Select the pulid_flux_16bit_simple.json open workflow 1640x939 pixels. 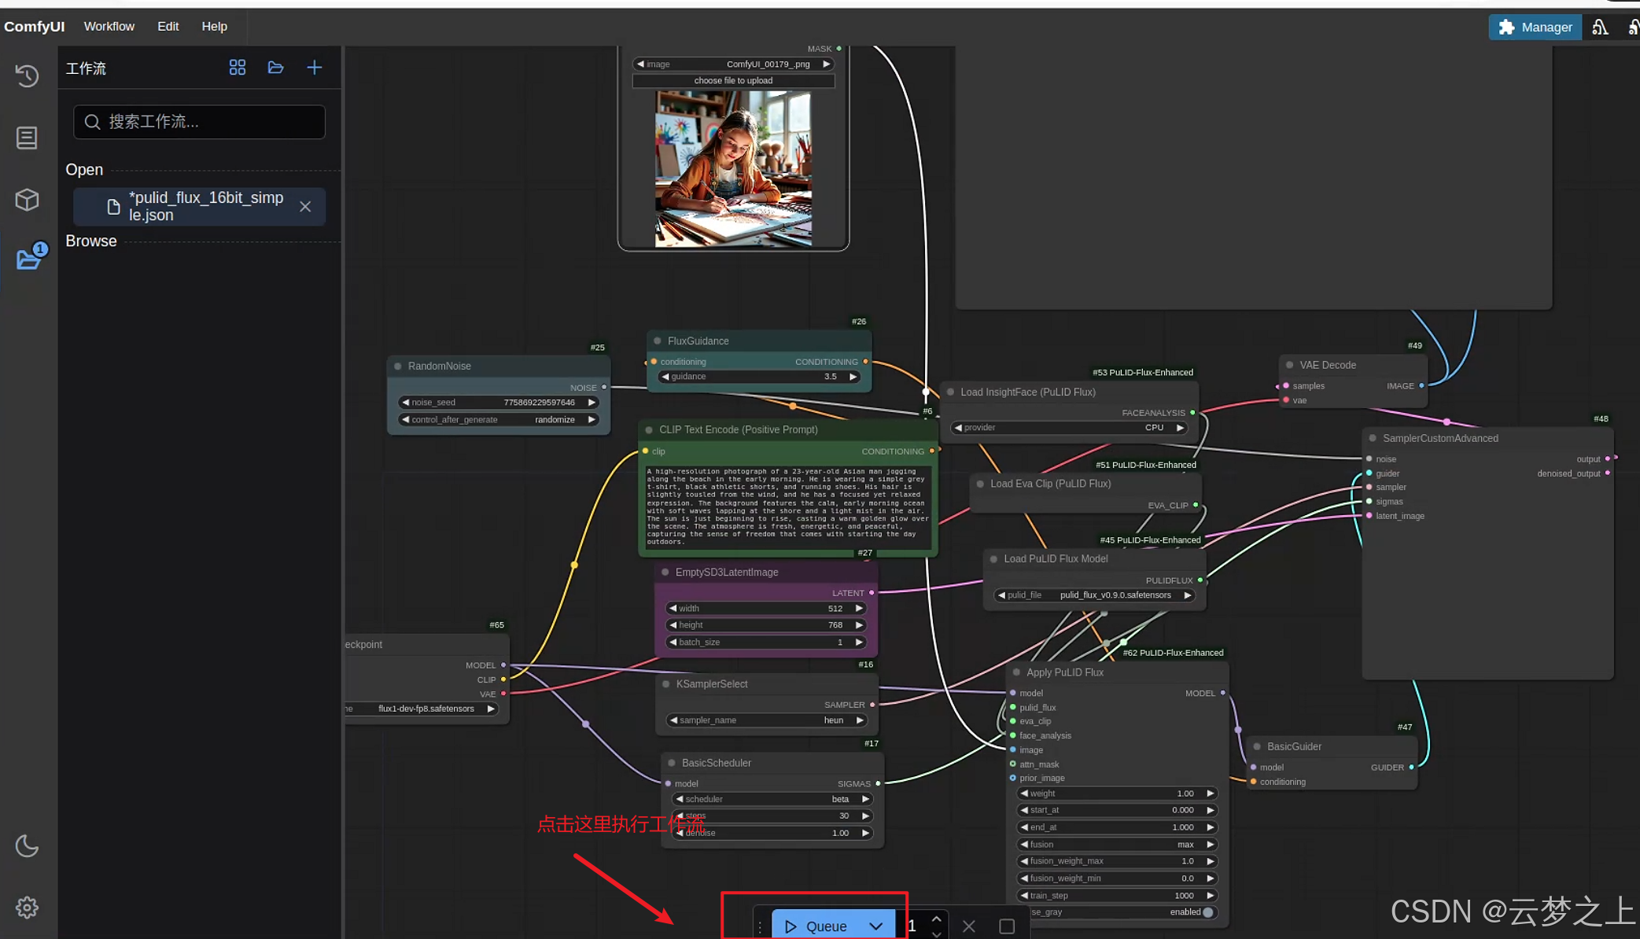pyautogui.click(x=199, y=206)
